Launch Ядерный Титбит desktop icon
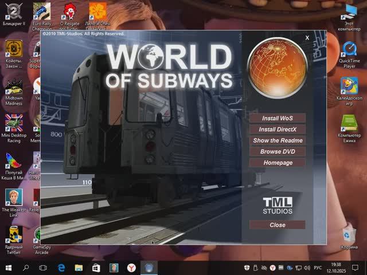 pyautogui.click(x=14, y=241)
